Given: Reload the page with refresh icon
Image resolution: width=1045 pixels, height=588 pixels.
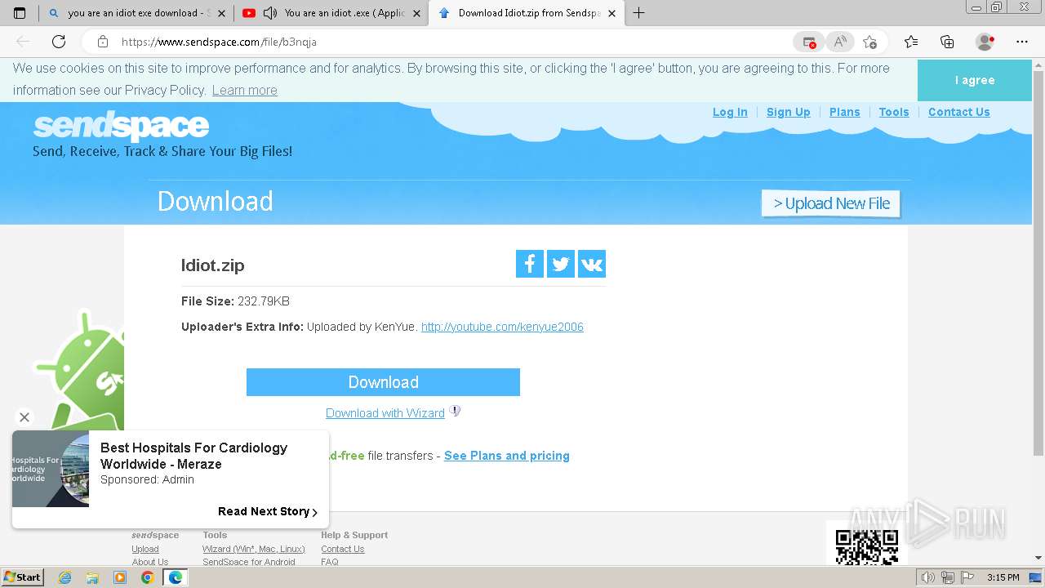Looking at the screenshot, I should coord(59,42).
